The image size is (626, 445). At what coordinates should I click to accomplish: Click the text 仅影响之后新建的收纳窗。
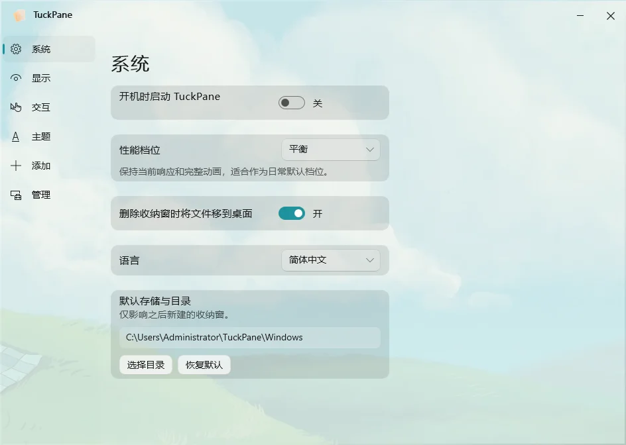click(175, 315)
